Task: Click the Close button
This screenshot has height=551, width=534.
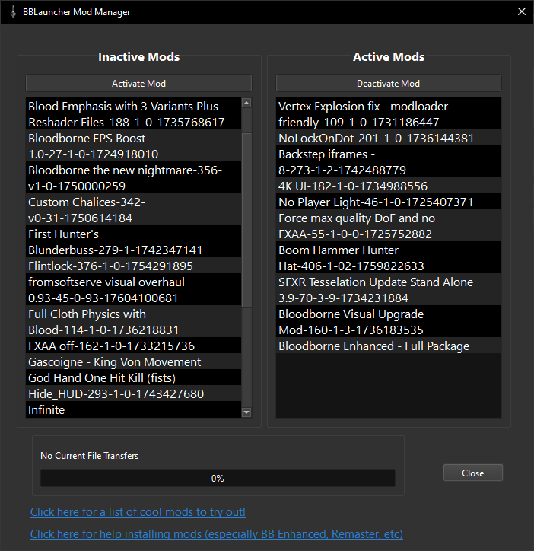Action: click(473, 473)
